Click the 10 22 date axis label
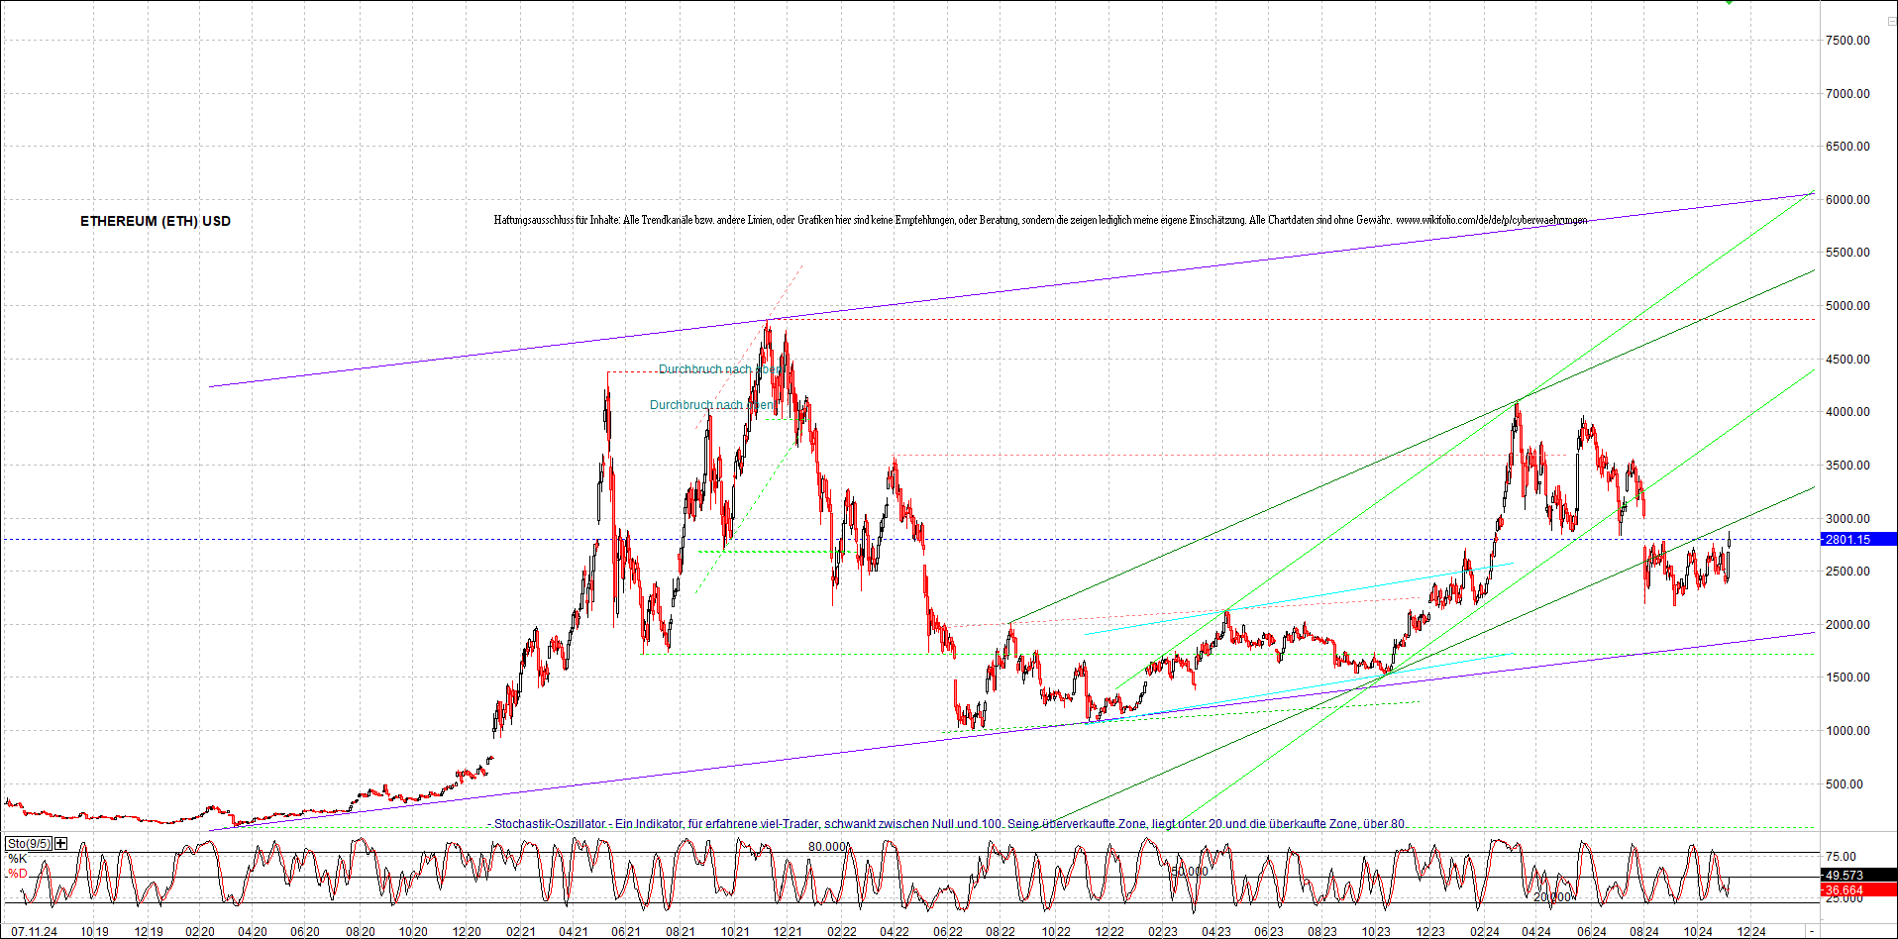1898x939 pixels. 1056,932
